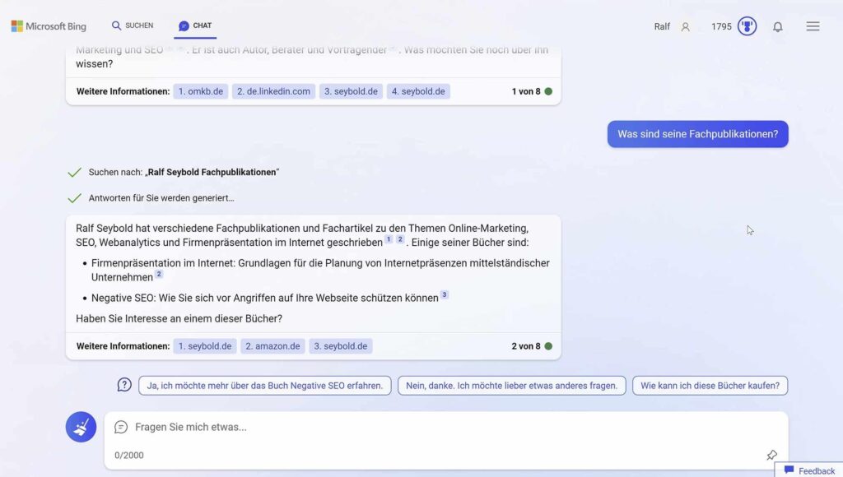
Task: Open the Feedback button
Action: click(x=808, y=470)
